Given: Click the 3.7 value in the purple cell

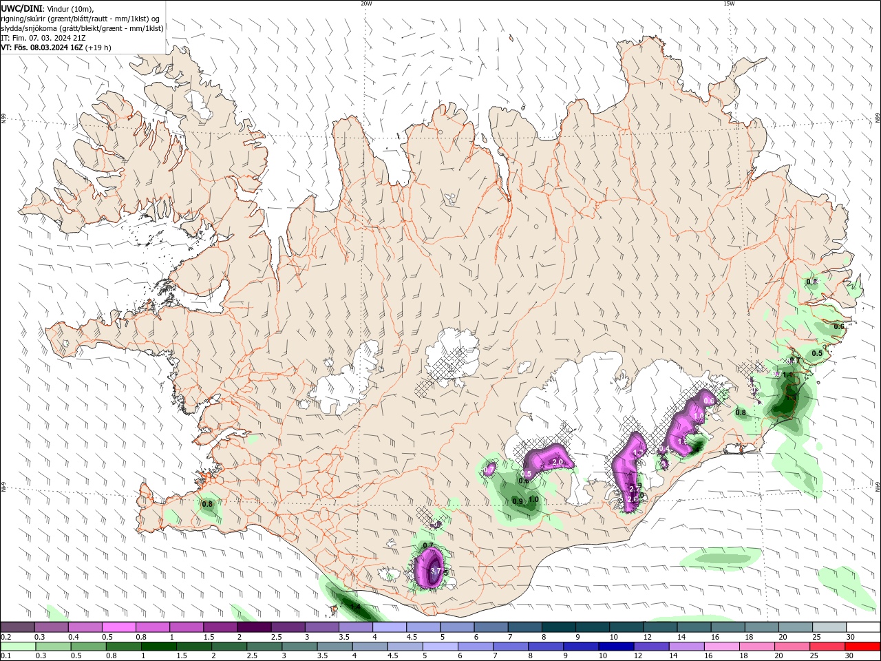Looking at the screenshot, I should [x=435, y=571].
